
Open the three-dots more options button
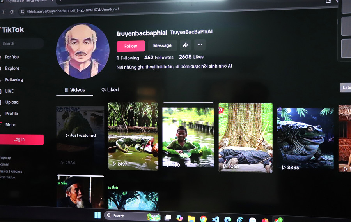pos(200,45)
